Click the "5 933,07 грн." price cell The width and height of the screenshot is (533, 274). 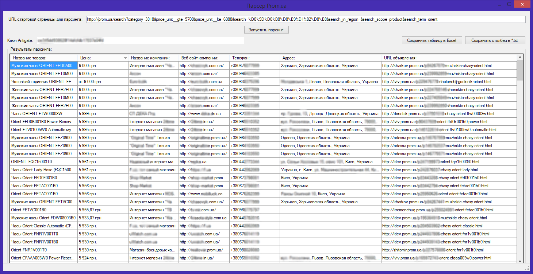coord(103,218)
